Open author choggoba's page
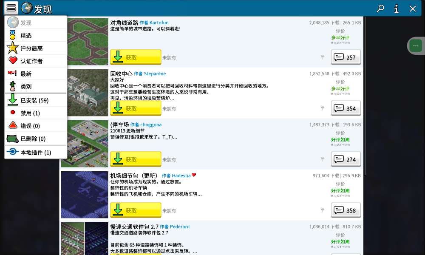 pos(146,125)
